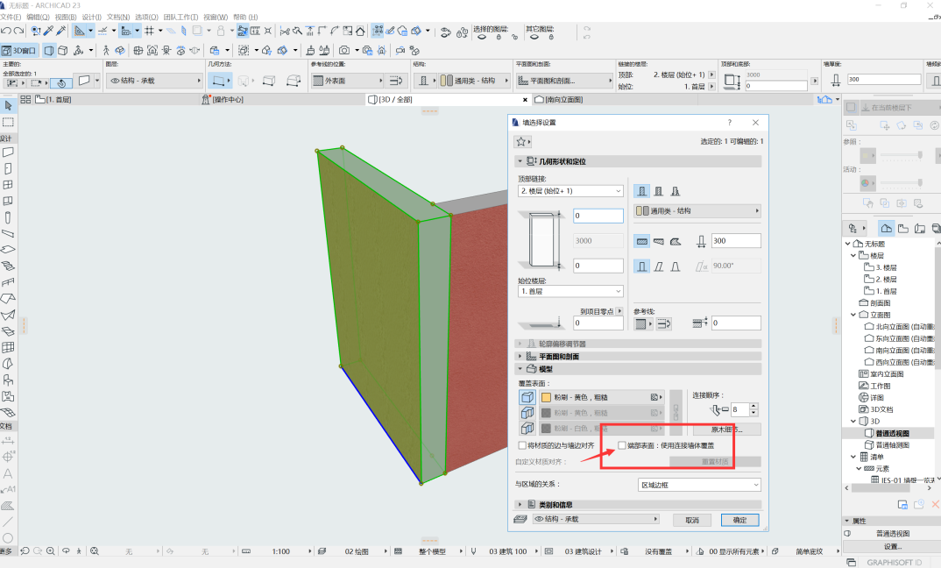Select outside face surface override icon
This screenshot has height=568, width=941.
coord(527,397)
